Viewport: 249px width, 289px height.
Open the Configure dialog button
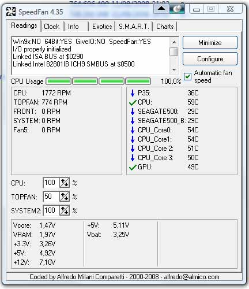click(210, 59)
